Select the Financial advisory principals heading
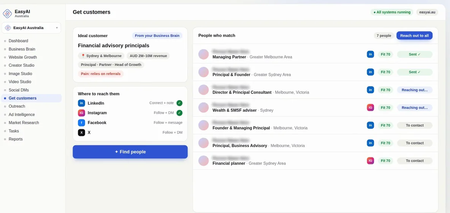This screenshot has width=450, height=213. click(x=114, y=45)
